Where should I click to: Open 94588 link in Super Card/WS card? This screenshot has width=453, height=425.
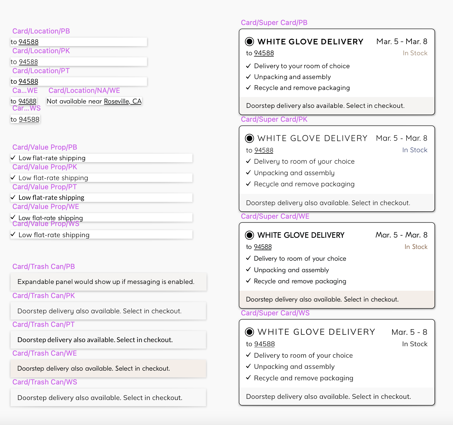[x=264, y=344]
